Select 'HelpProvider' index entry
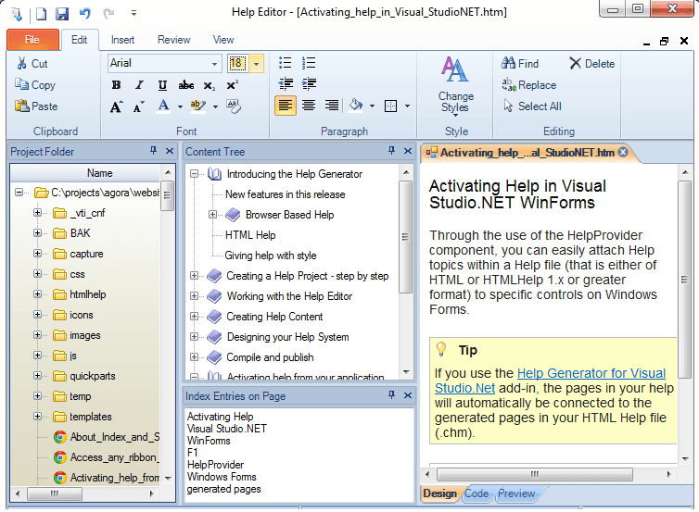Screen dimensions: 699x512 (215, 465)
